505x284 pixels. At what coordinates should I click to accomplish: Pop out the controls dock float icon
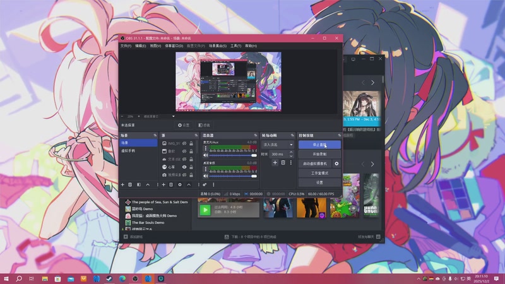[x=339, y=136]
